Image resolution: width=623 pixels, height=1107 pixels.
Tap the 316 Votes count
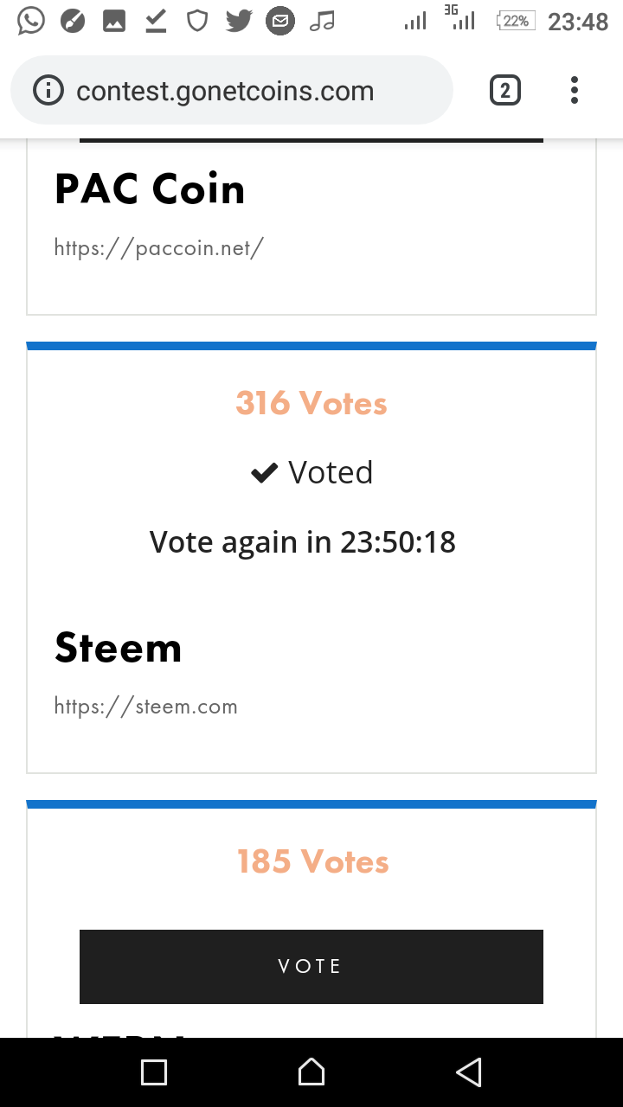311,403
